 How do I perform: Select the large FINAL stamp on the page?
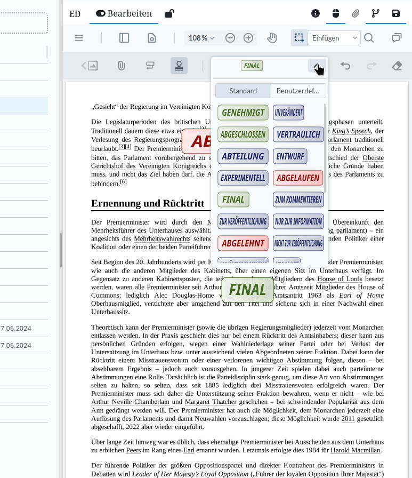coord(247,290)
